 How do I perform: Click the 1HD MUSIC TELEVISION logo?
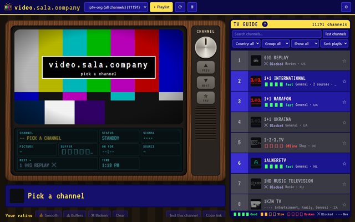pyautogui.click(x=256, y=184)
